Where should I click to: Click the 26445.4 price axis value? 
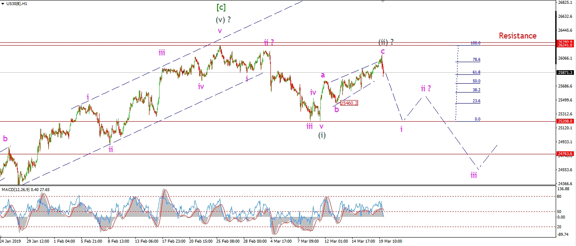(x=565, y=30)
